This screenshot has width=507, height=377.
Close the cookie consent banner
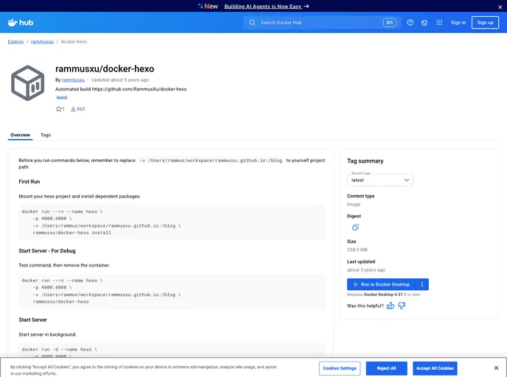click(x=497, y=368)
